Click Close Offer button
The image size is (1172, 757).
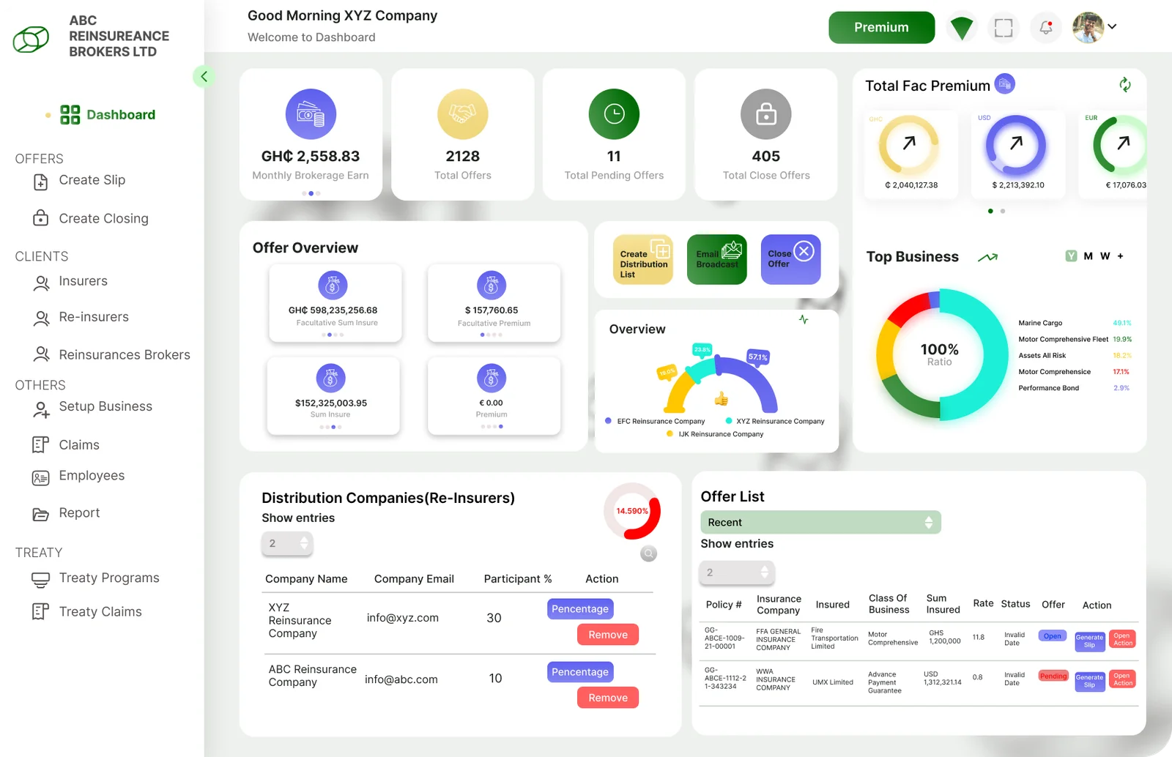[791, 259]
